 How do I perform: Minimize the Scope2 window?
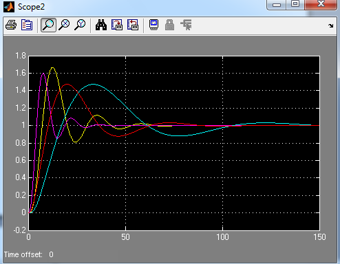277,4
